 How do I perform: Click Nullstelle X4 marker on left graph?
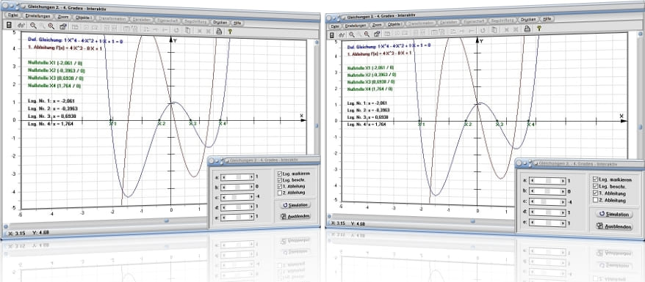coord(220,120)
